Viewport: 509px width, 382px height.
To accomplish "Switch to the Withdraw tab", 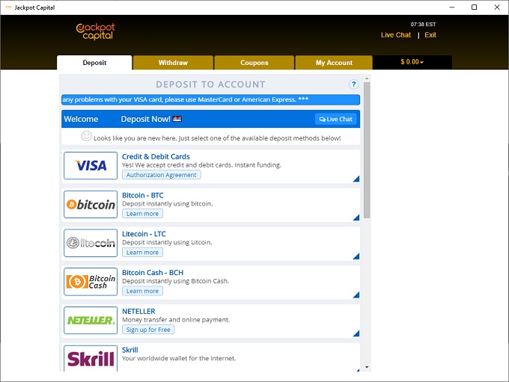I will tap(173, 63).
